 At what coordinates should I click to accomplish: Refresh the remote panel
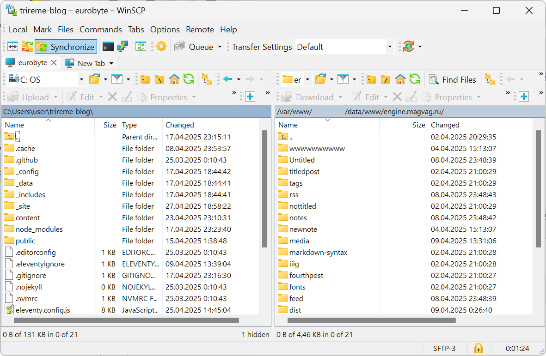[415, 79]
